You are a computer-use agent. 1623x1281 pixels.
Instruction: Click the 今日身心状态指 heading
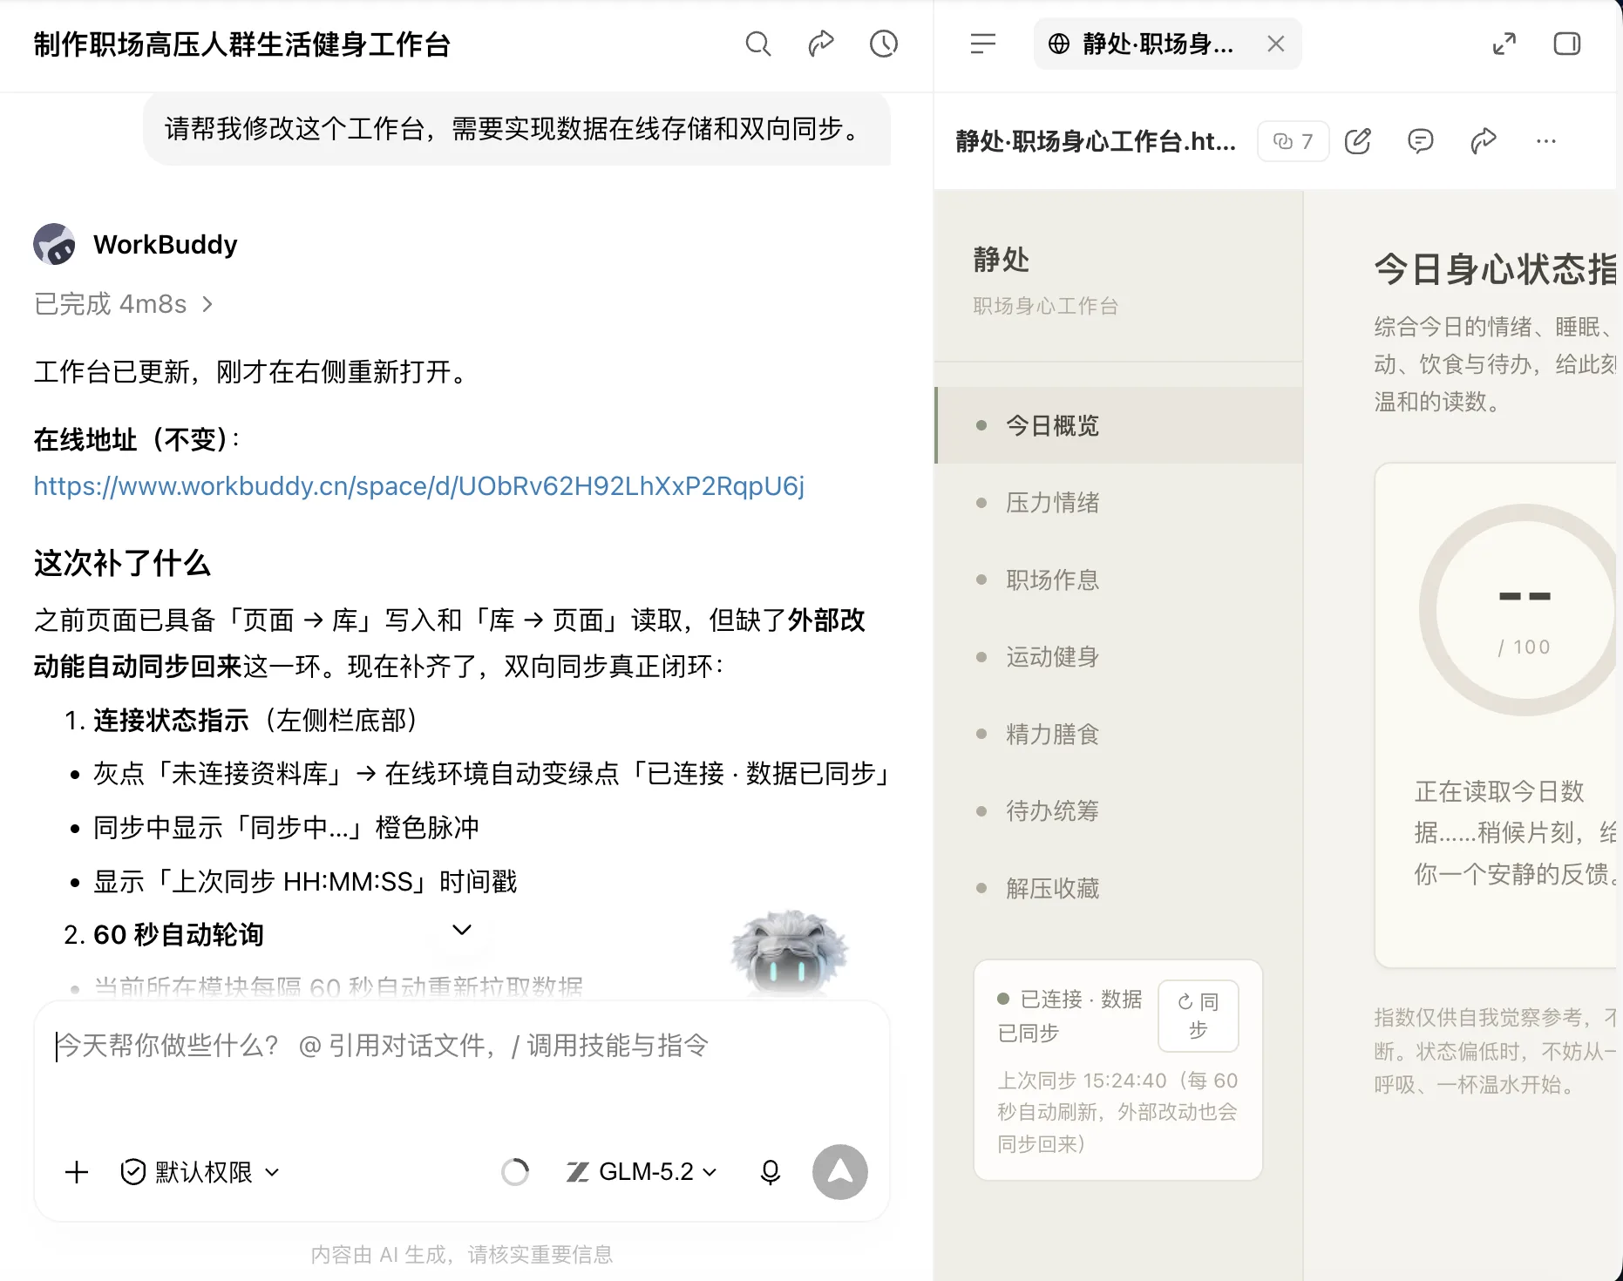[1496, 268]
